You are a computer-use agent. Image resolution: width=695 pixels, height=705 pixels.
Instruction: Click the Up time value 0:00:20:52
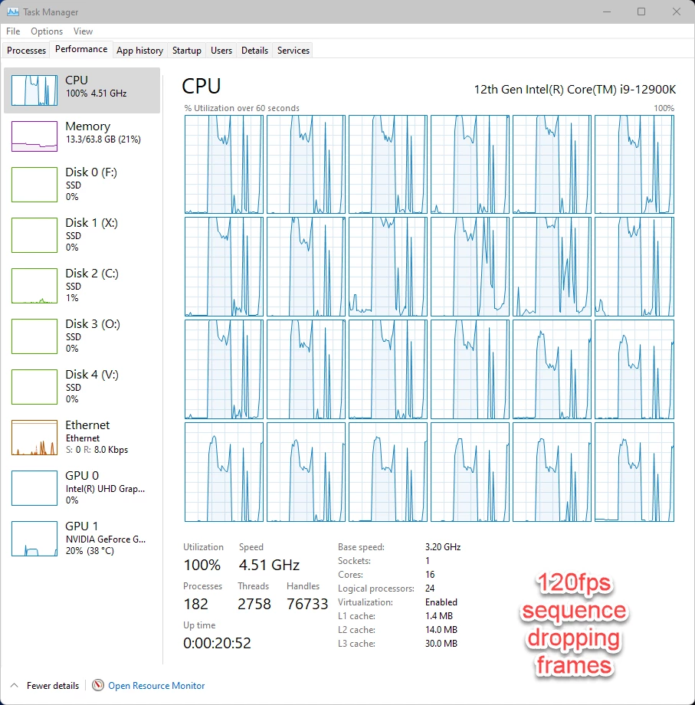[x=217, y=643]
